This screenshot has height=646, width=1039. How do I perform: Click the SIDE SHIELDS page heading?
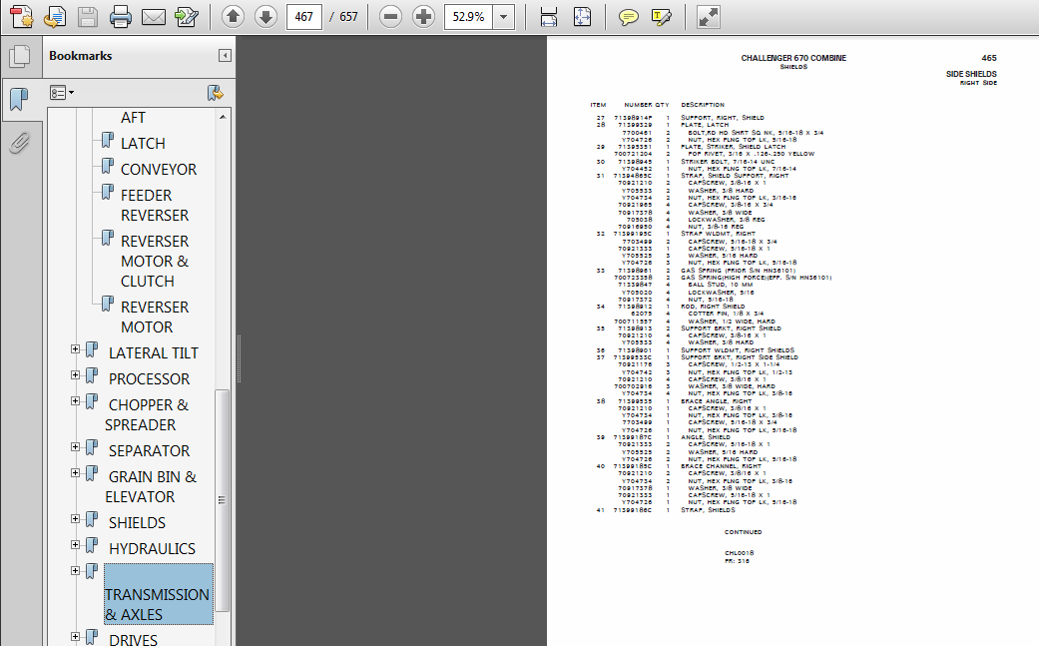pos(971,74)
